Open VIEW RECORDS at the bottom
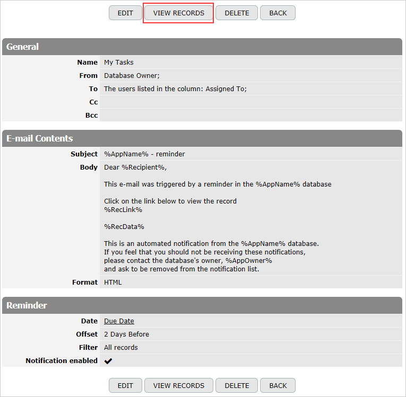406x397 pixels. pyautogui.click(x=179, y=385)
